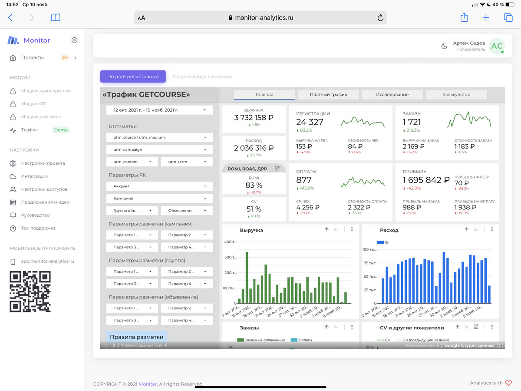Click drill-up arrow on Расход chart
The width and height of the screenshot is (521, 391).
(467, 229)
